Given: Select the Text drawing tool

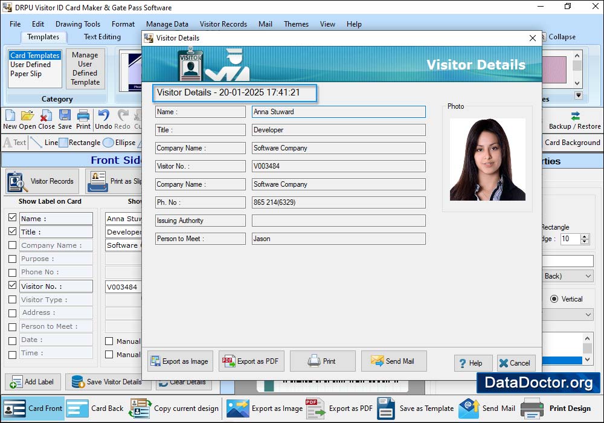Looking at the screenshot, I should [14, 143].
